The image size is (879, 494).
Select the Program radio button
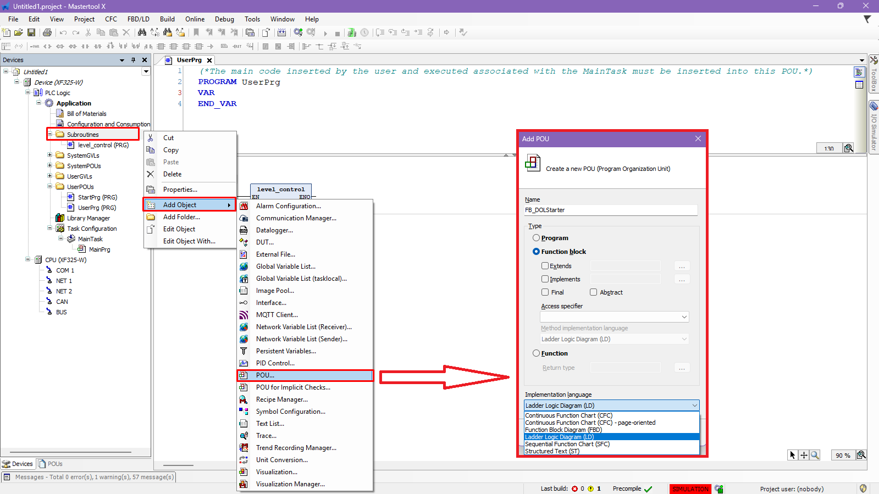(x=536, y=238)
